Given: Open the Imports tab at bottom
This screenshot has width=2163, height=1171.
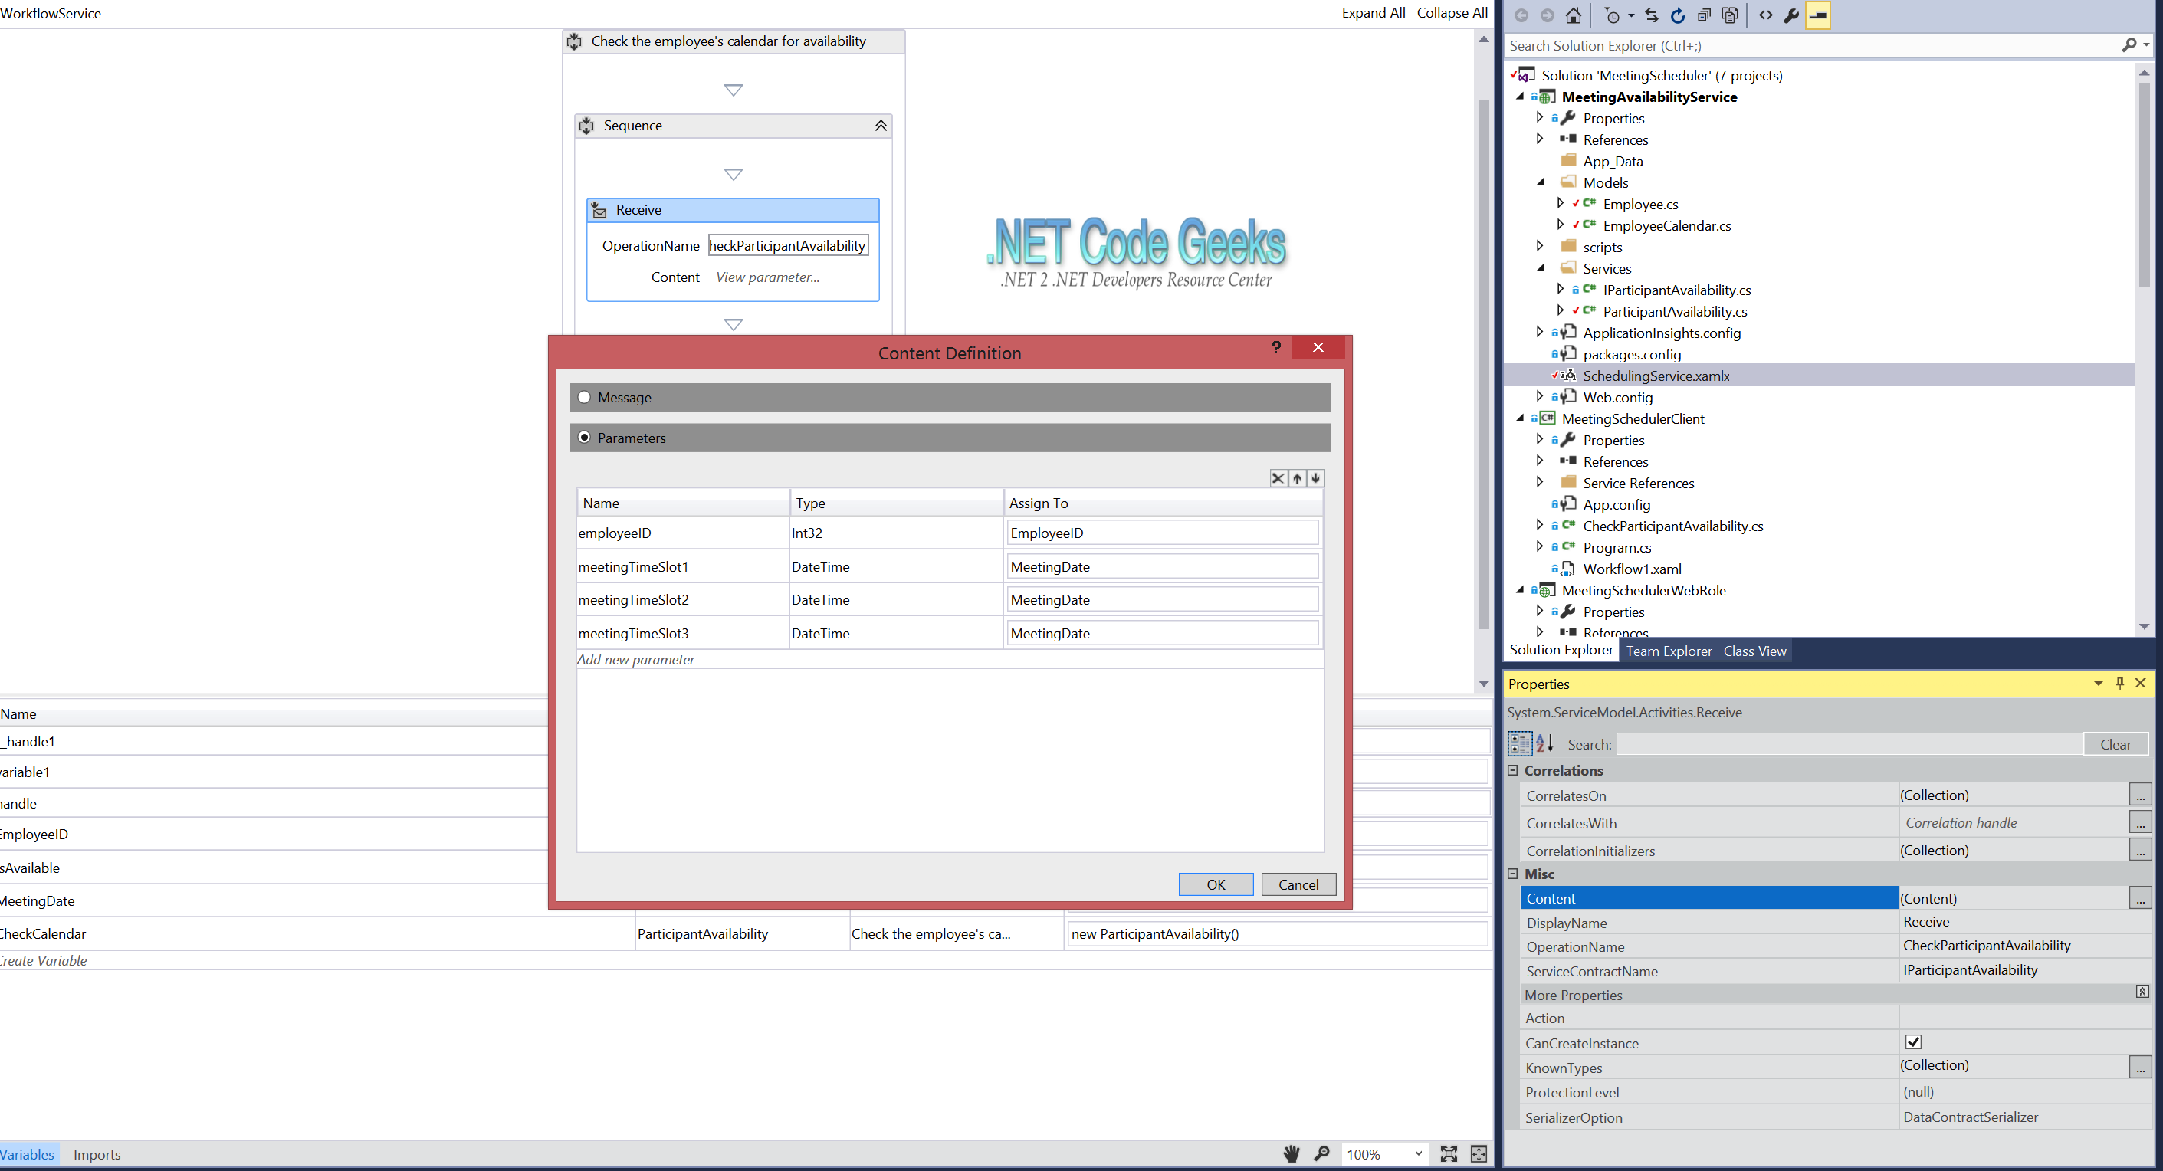Looking at the screenshot, I should pos(97,1154).
